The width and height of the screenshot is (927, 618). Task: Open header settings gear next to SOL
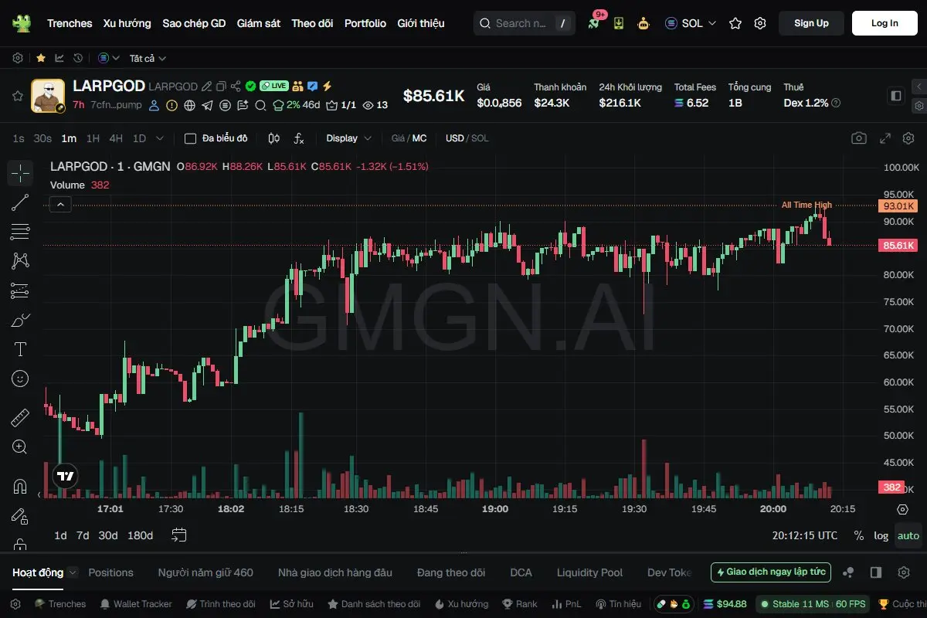(x=760, y=23)
